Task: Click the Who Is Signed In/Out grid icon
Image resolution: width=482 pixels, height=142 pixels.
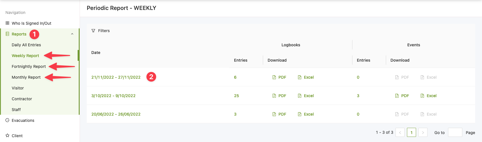Action: coord(7,23)
